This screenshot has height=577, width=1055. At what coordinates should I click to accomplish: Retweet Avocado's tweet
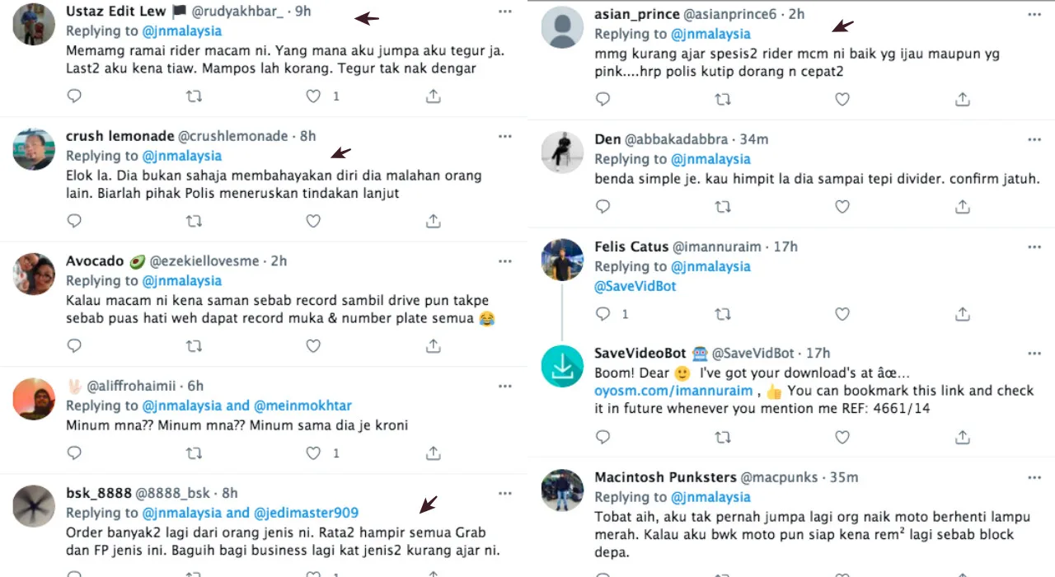coord(194,346)
